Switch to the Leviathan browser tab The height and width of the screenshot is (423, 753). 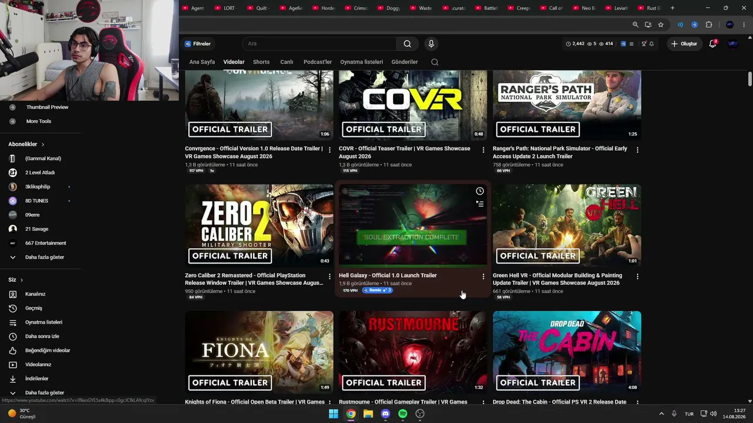[x=617, y=8]
